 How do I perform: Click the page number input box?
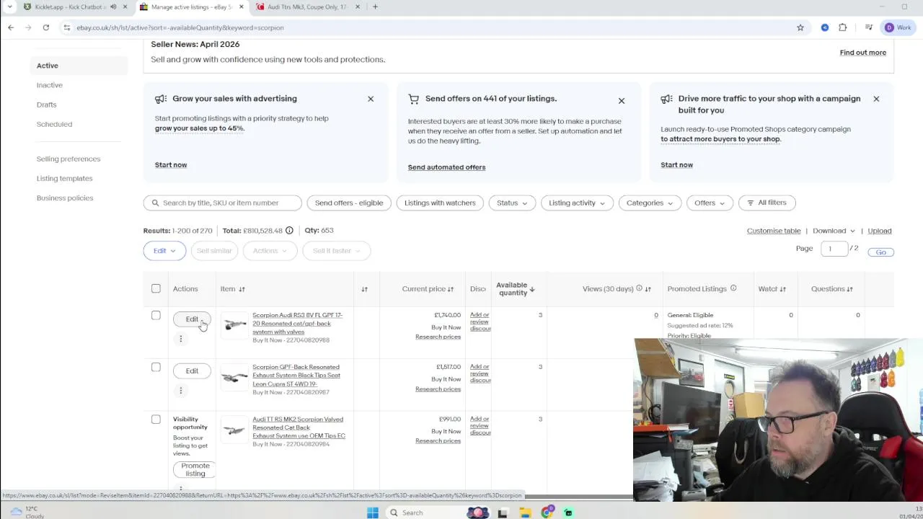pos(834,249)
